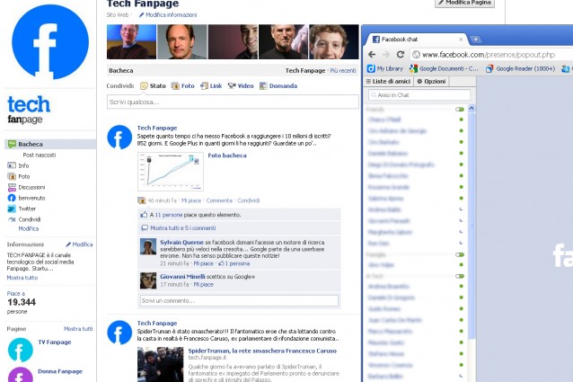
Task: Open Liste di amici menu
Action: tap(389, 82)
